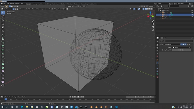The width and height of the screenshot is (194, 109).
Task: Open the shading options dropdown arrow
Action: click(x=154, y=9)
